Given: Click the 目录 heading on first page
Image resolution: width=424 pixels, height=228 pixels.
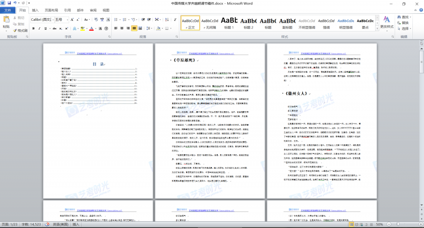Looking at the screenshot, I should pyautogui.click(x=98, y=64).
